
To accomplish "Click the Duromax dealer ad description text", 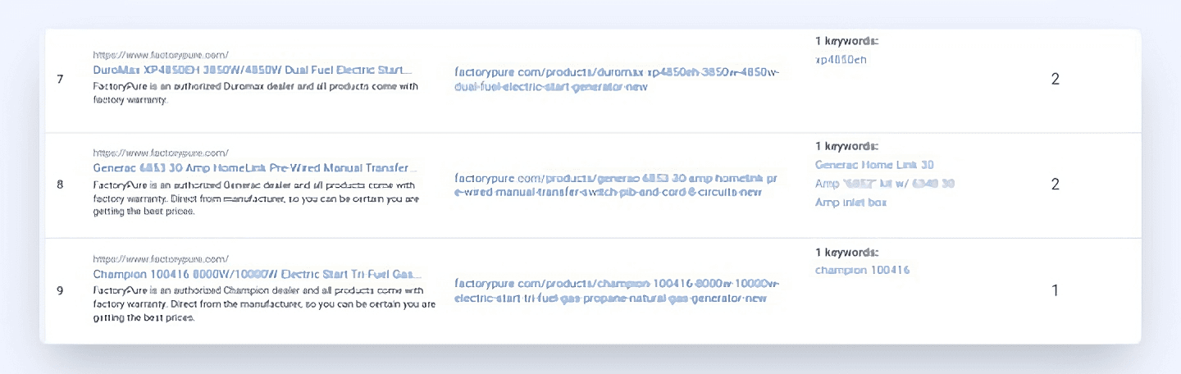I will 256,93.
